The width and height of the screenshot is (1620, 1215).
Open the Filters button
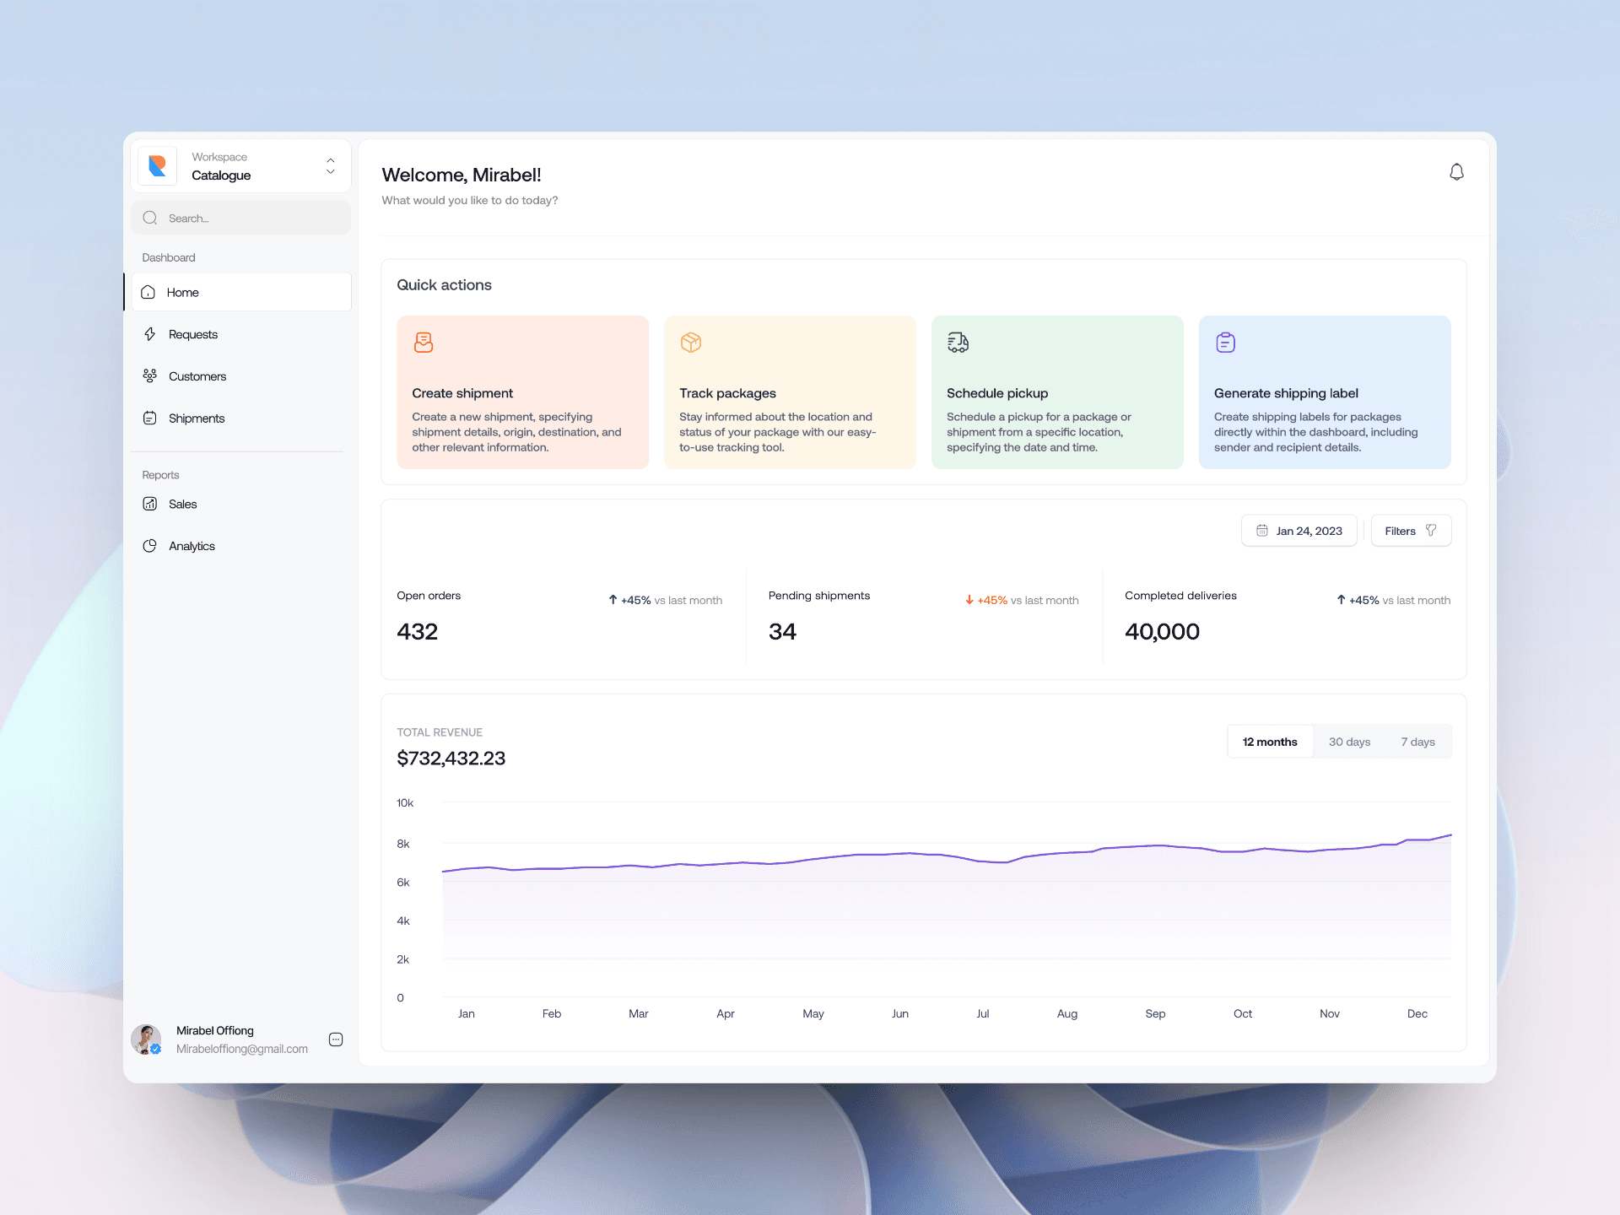click(1411, 531)
